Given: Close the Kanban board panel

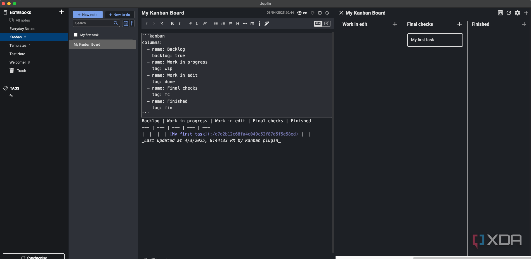Looking at the screenshot, I should tap(341, 13).
